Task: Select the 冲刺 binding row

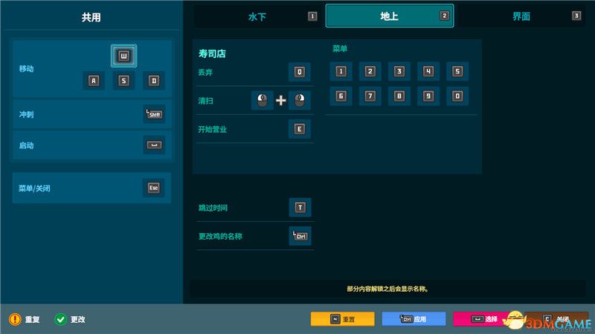Action: coord(92,114)
